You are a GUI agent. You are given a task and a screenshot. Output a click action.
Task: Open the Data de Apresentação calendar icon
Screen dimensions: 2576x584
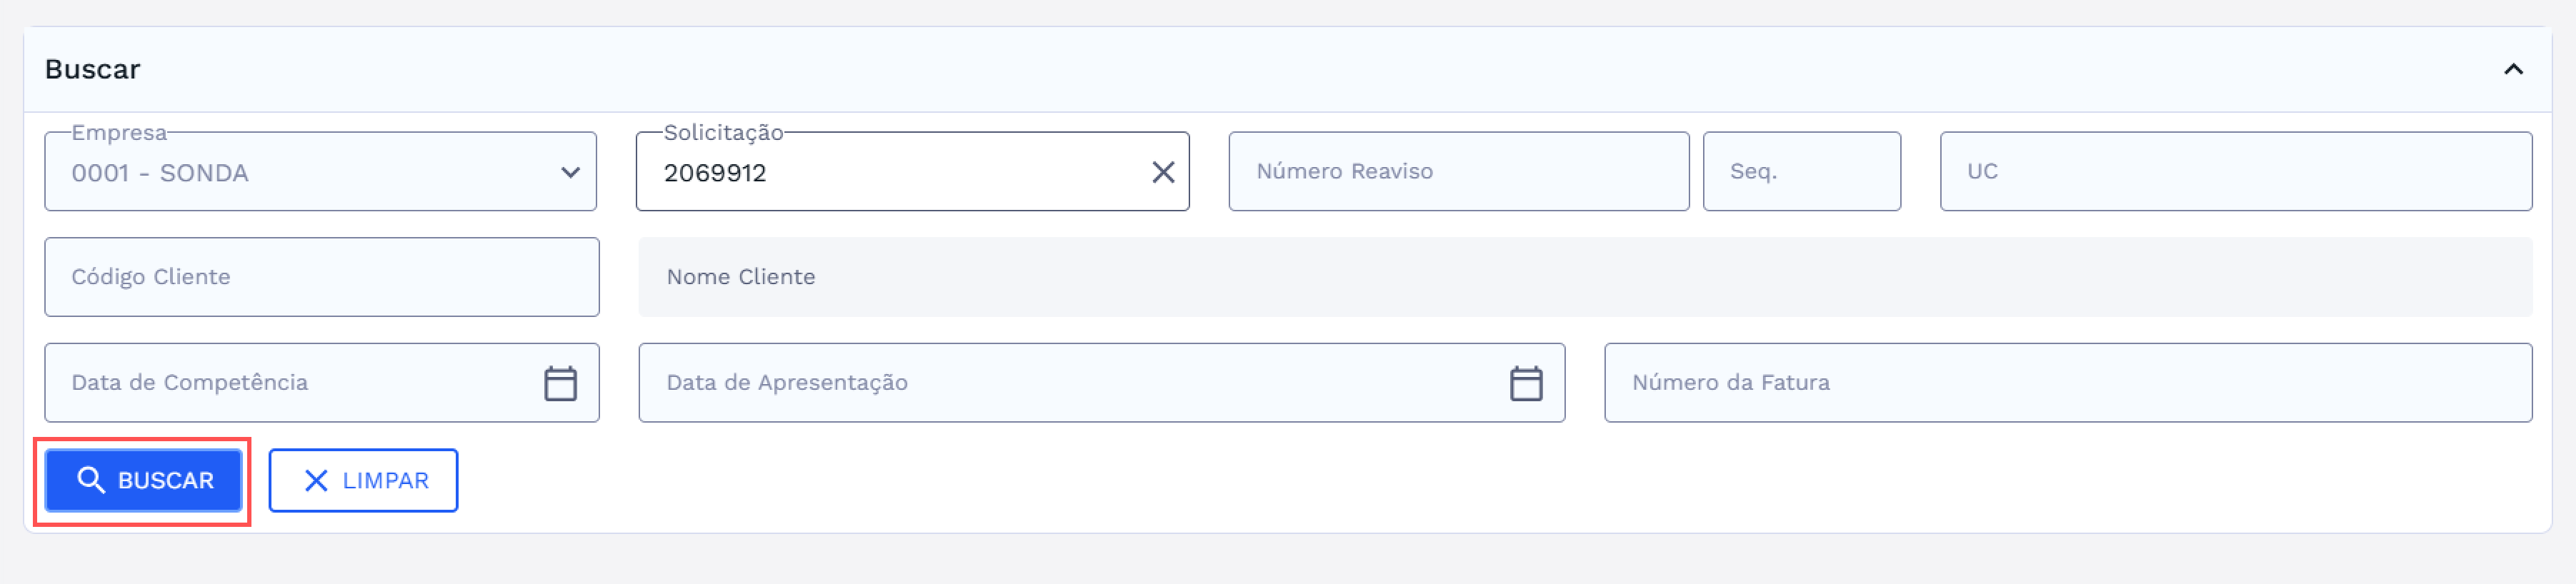(1525, 383)
